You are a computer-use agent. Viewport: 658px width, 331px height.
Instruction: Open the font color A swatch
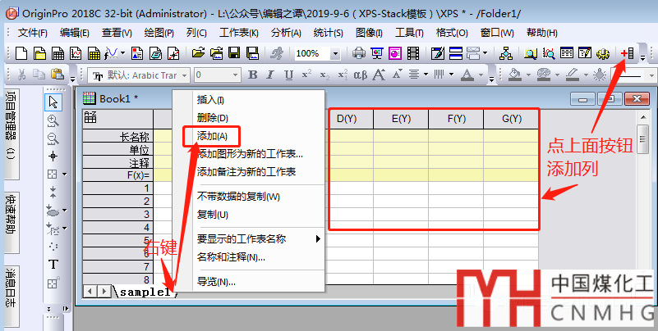point(467,75)
